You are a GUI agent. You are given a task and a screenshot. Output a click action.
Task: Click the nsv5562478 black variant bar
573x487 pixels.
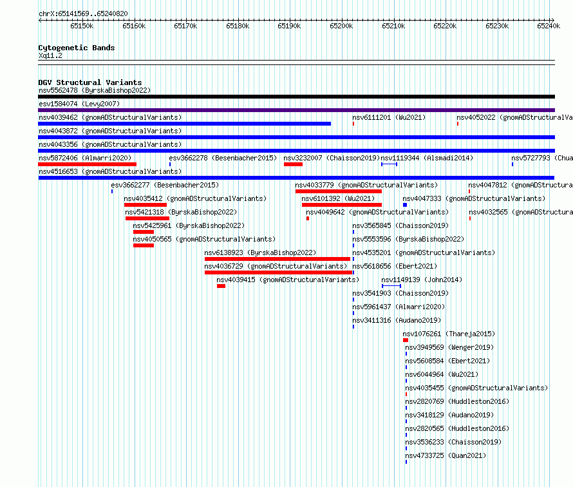click(296, 97)
